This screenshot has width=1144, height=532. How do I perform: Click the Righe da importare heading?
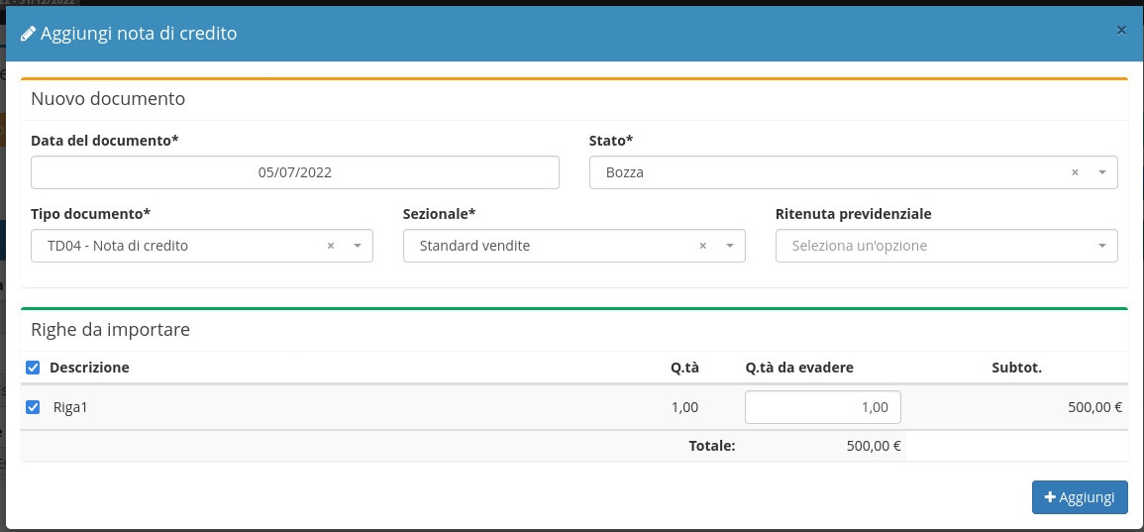pos(110,330)
